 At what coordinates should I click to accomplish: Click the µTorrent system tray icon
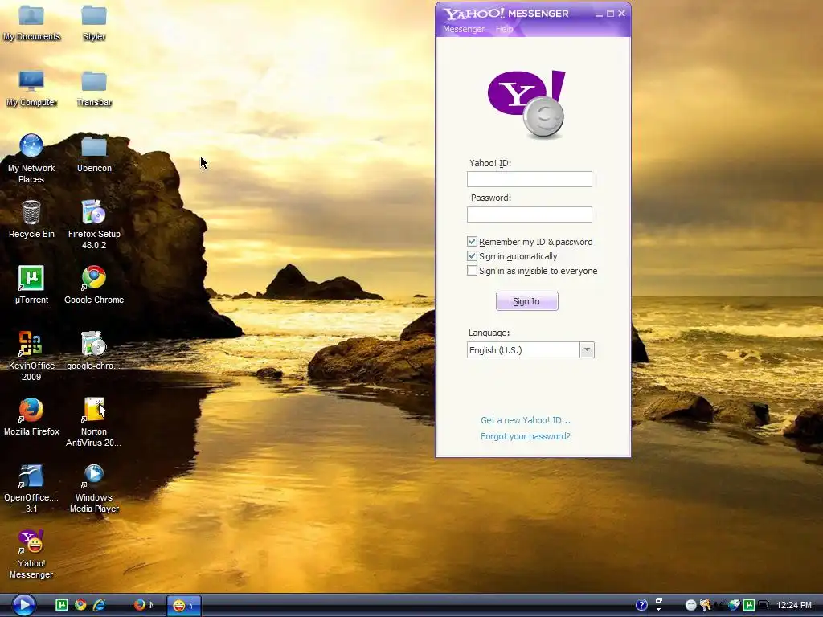pos(749,605)
